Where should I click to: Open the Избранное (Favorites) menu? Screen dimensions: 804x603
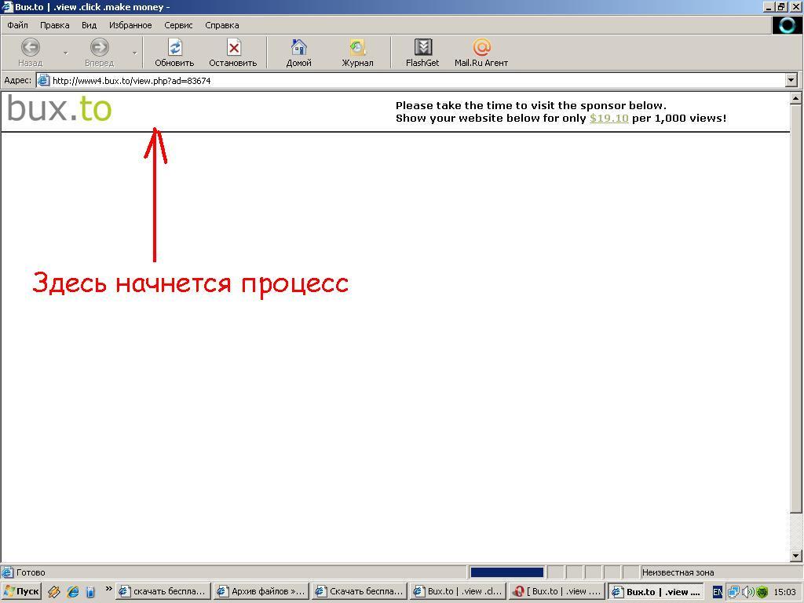pos(130,25)
